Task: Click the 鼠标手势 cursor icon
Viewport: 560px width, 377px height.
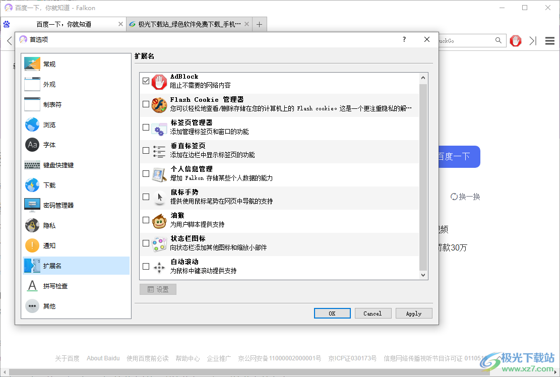Action: coord(159,198)
